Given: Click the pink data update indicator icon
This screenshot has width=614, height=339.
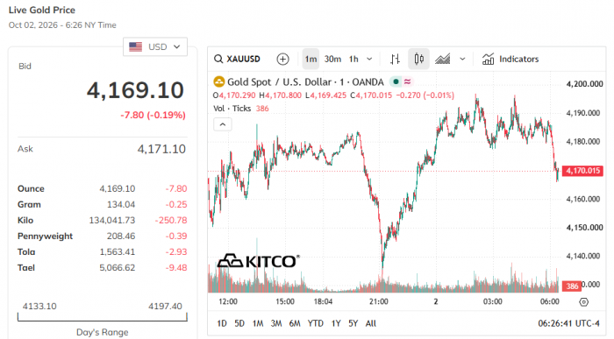Looking at the screenshot, I should 407,81.
